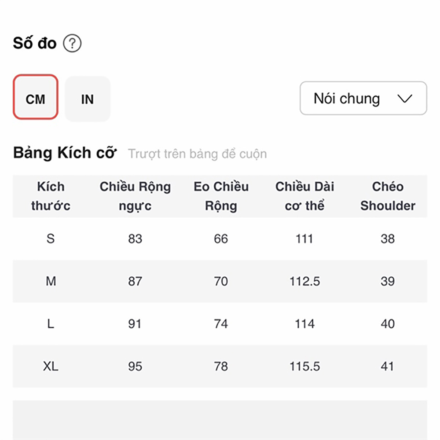Open the Nói chung dropdown
This screenshot has height=440, width=440.
pyautogui.click(x=363, y=98)
